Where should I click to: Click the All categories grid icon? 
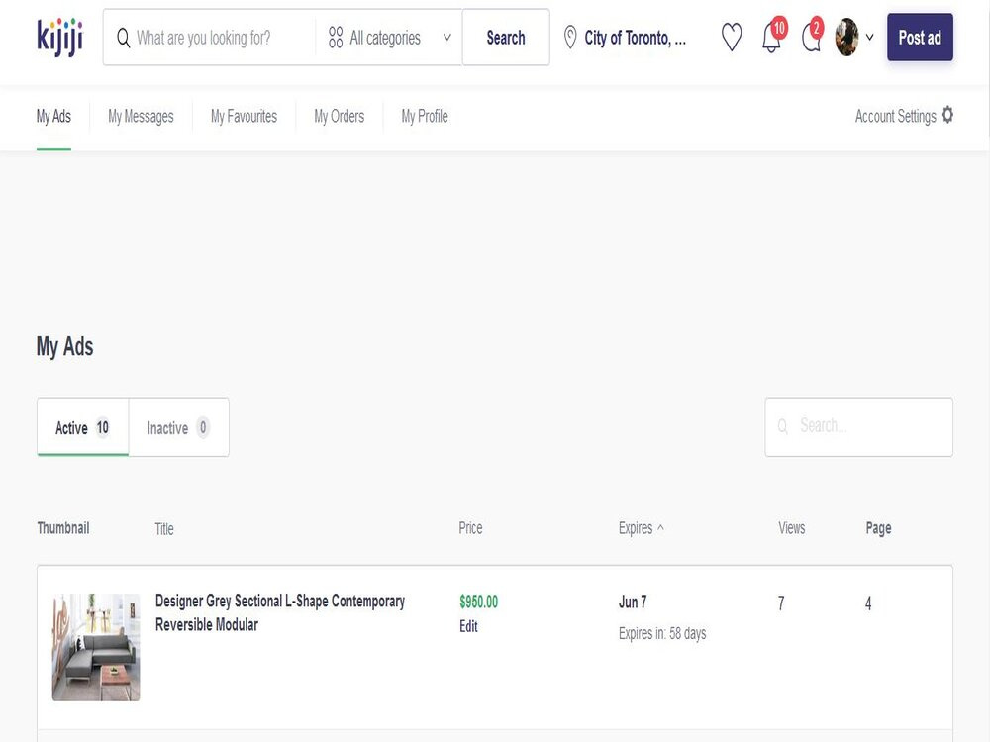coord(336,38)
